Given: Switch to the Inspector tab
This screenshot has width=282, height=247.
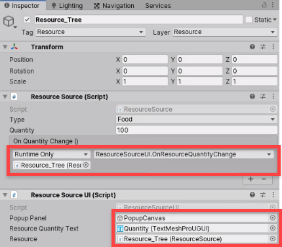Looking at the screenshot, I should coord(22,5).
